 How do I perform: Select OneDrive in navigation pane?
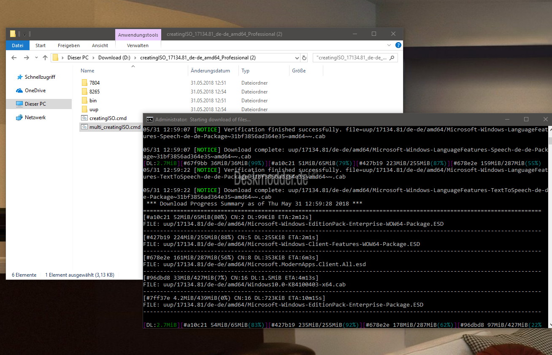(x=35, y=91)
